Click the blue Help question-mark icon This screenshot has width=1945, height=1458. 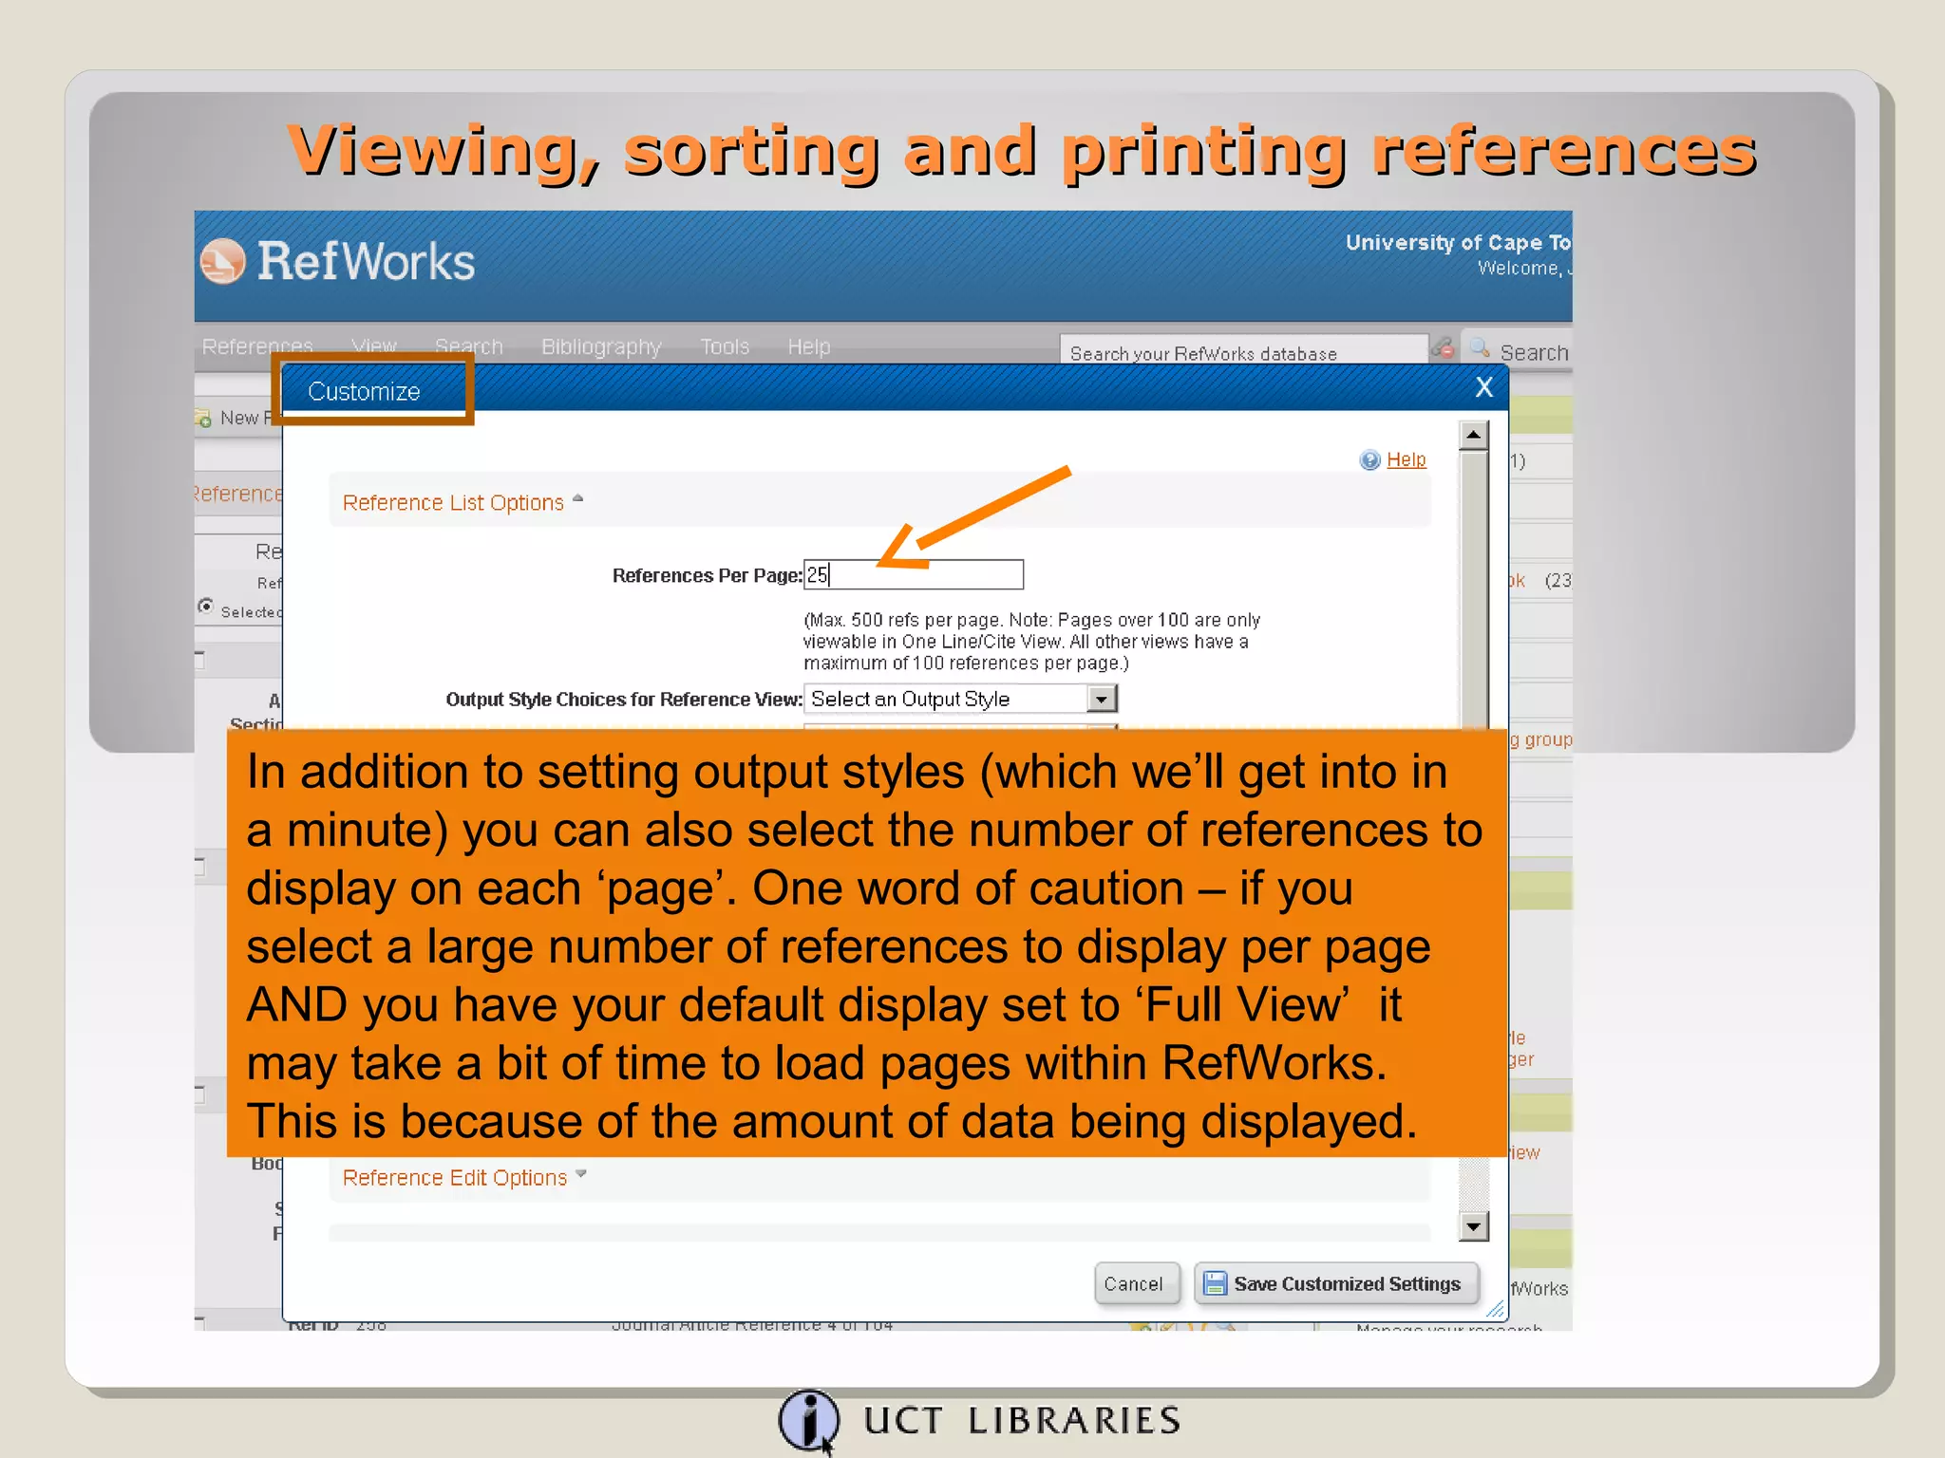pyautogui.click(x=1369, y=460)
